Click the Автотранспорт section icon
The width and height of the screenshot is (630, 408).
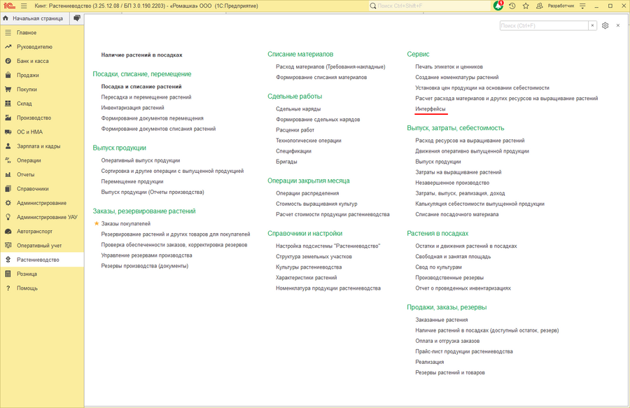coord(8,232)
